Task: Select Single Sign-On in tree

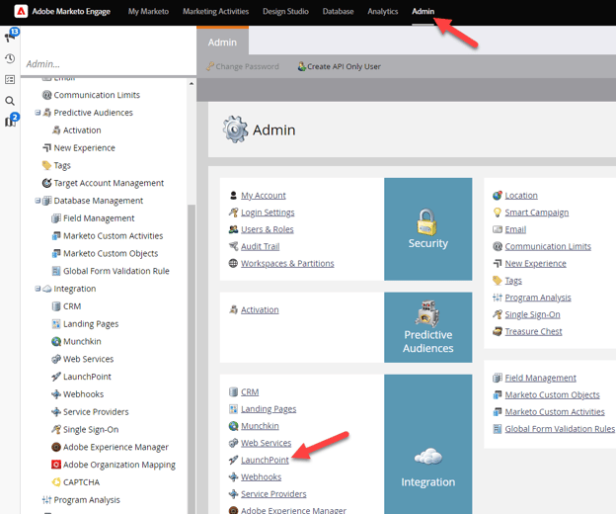Action: (91, 429)
